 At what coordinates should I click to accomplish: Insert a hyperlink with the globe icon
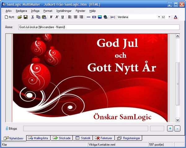pos(105,17)
